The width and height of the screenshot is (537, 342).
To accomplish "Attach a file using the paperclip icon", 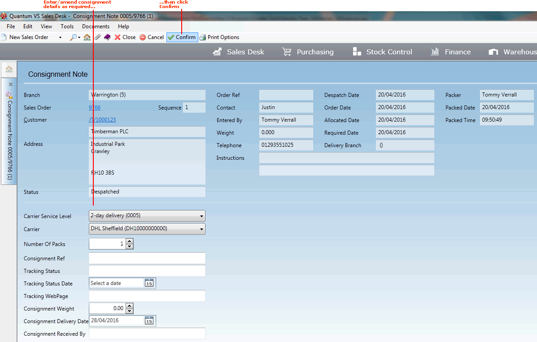I will click(x=97, y=37).
